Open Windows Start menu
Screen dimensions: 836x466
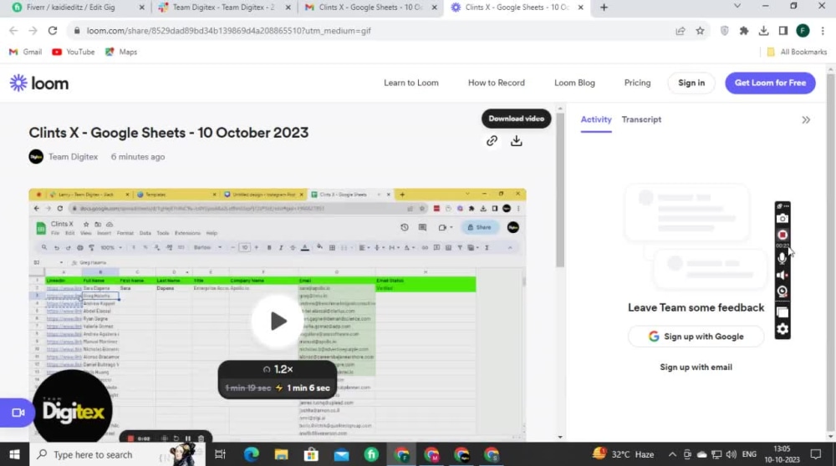(x=14, y=454)
